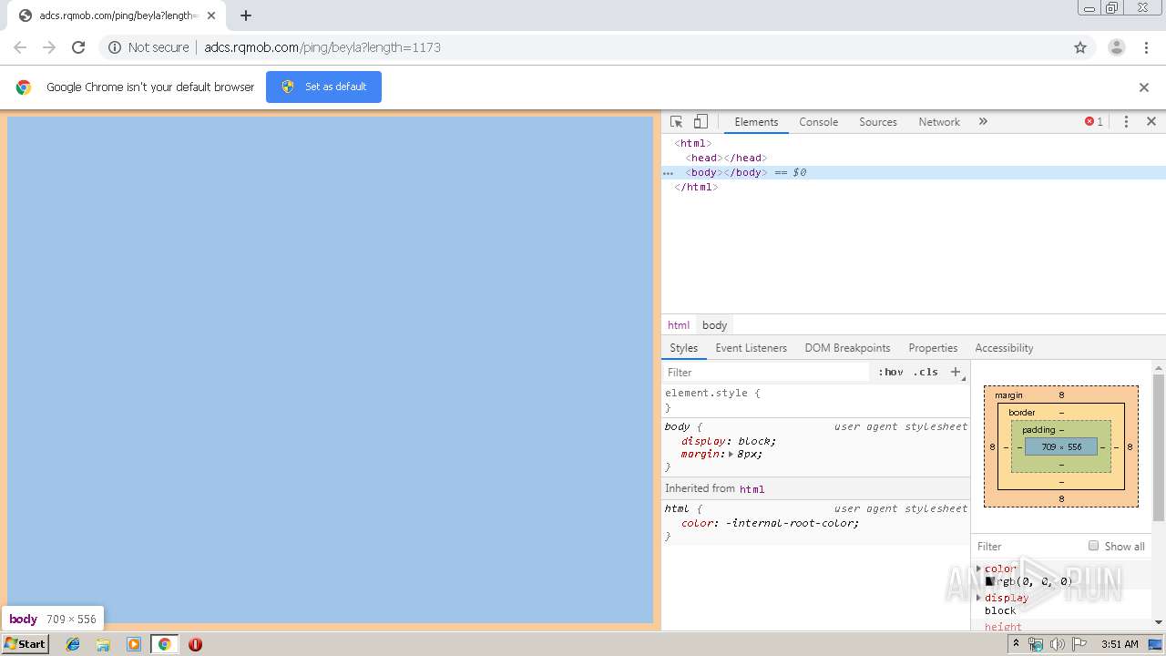The image size is (1166, 656).
Task: Open the Accessibility sub-tab
Action: [x=1004, y=348]
